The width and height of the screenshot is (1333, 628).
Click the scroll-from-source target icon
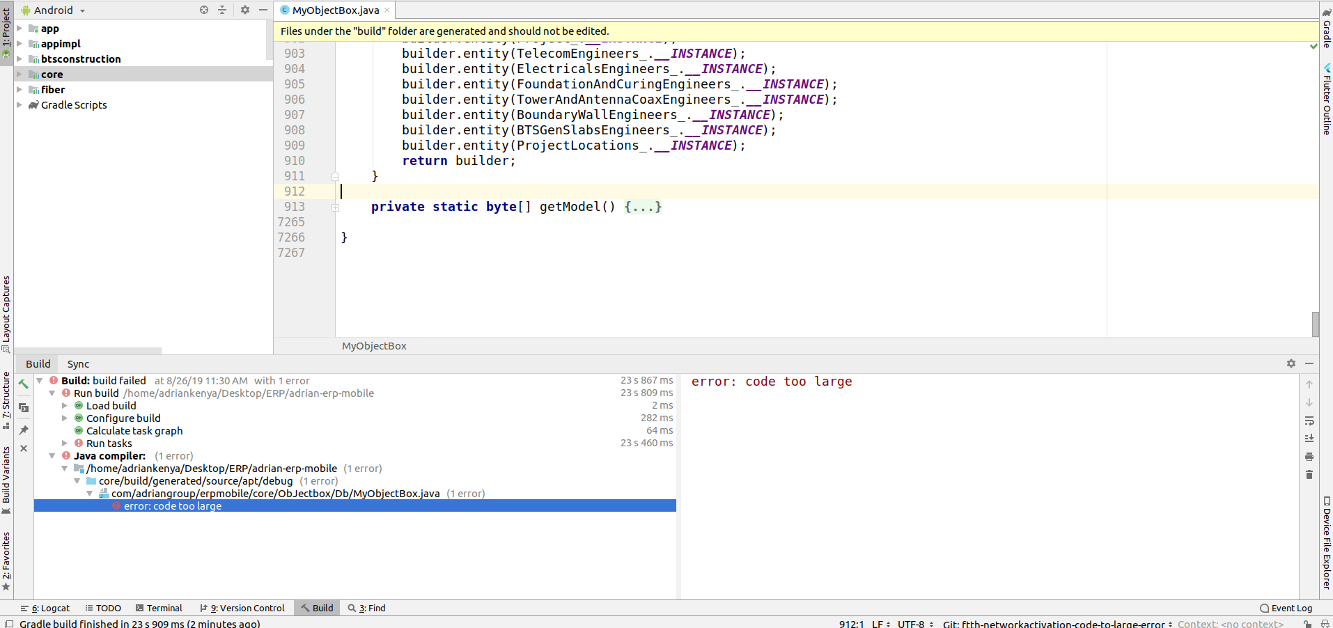click(x=204, y=10)
